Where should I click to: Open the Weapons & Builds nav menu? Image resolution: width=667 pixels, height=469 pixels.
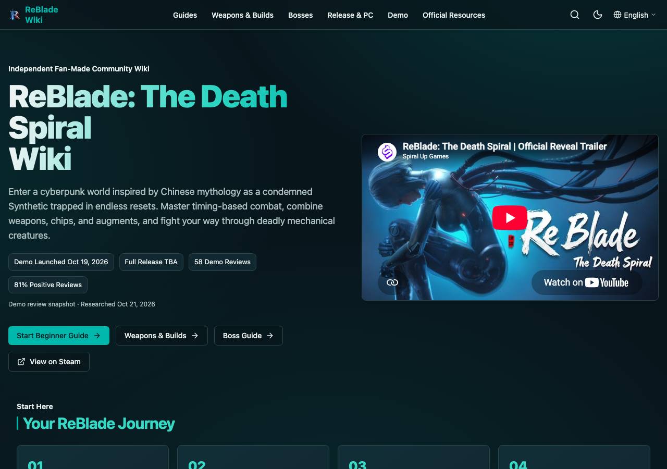(x=242, y=15)
